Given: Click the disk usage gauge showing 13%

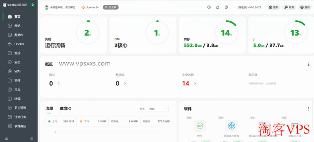Looking at the screenshot, I should [x=296, y=32].
